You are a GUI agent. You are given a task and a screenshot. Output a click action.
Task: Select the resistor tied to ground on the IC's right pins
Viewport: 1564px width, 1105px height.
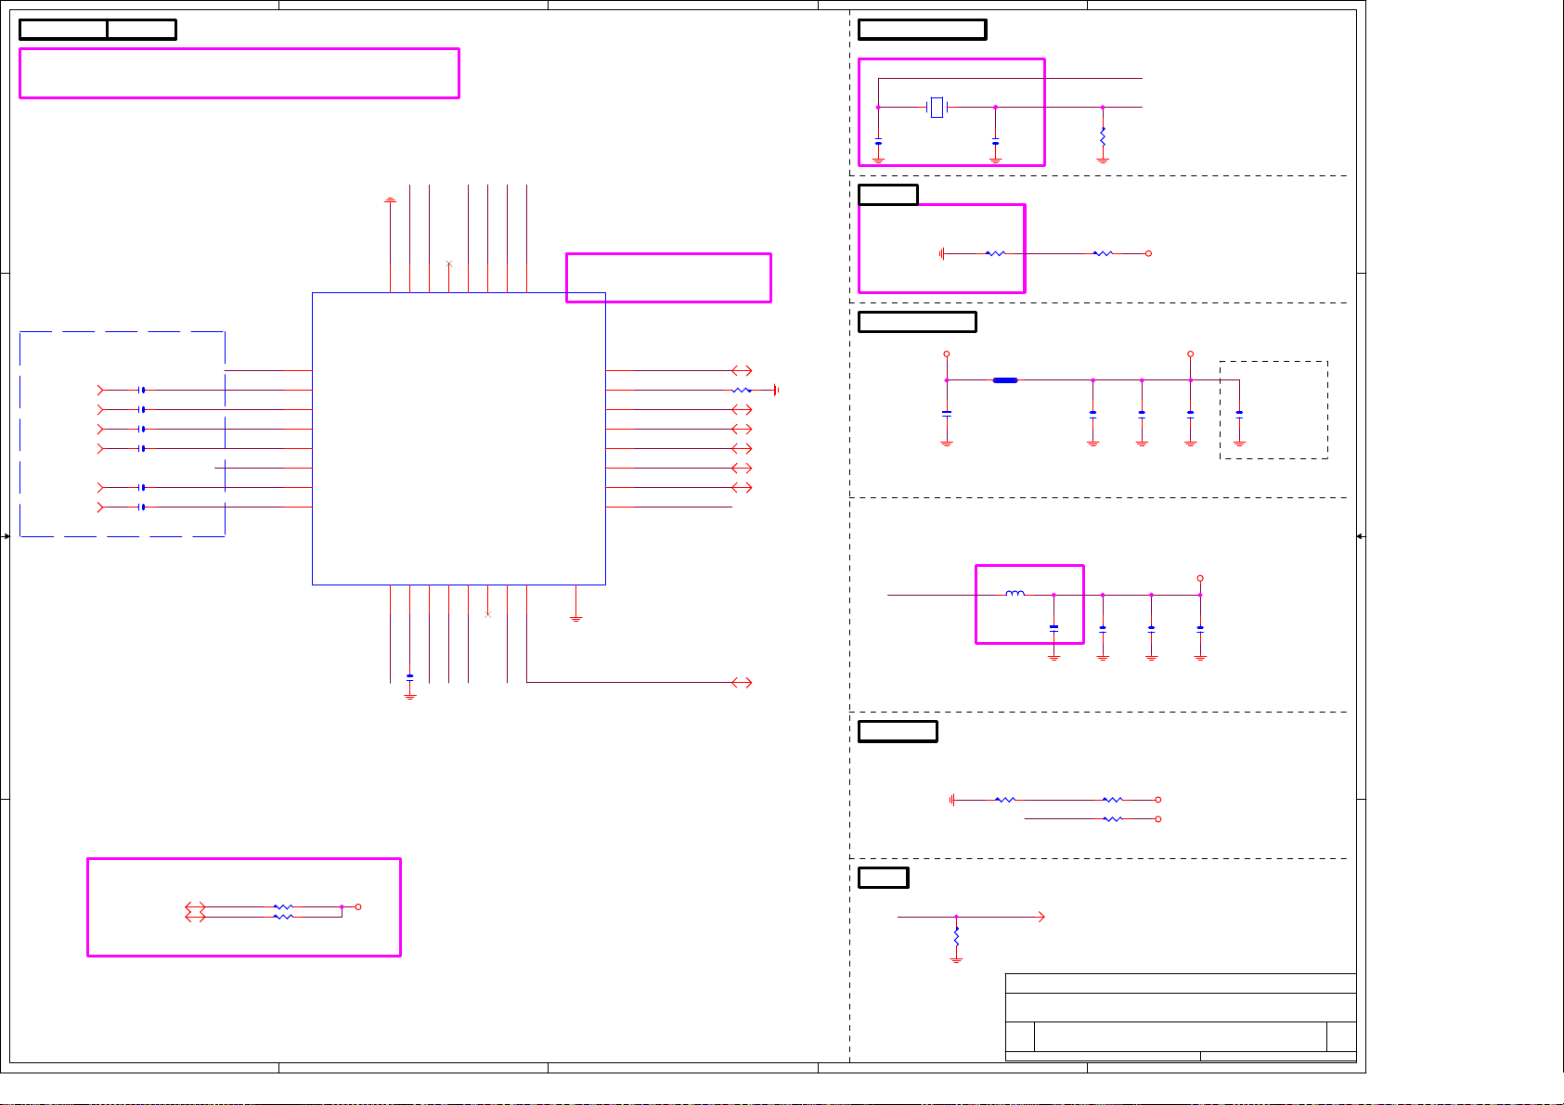742,391
